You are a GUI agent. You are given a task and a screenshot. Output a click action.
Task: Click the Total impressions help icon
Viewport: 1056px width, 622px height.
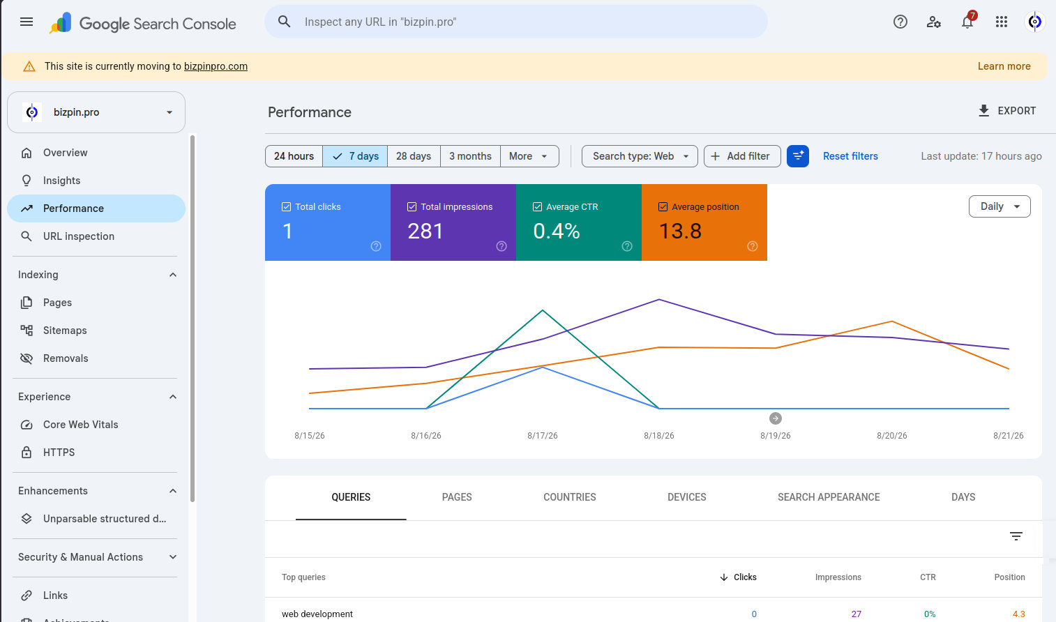click(x=501, y=246)
